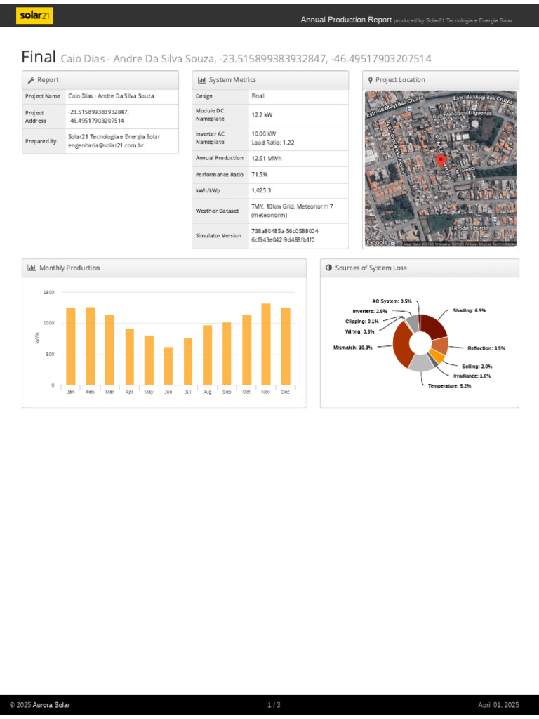Click the 'Load Ratio: 1.22' text

pos(273,143)
